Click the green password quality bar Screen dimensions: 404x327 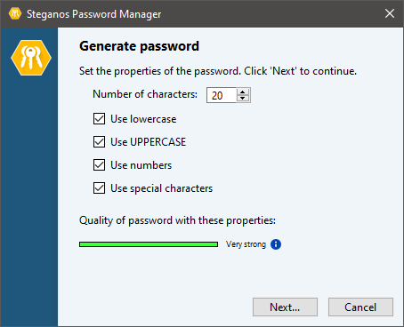pyautogui.click(x=149, y=244)
